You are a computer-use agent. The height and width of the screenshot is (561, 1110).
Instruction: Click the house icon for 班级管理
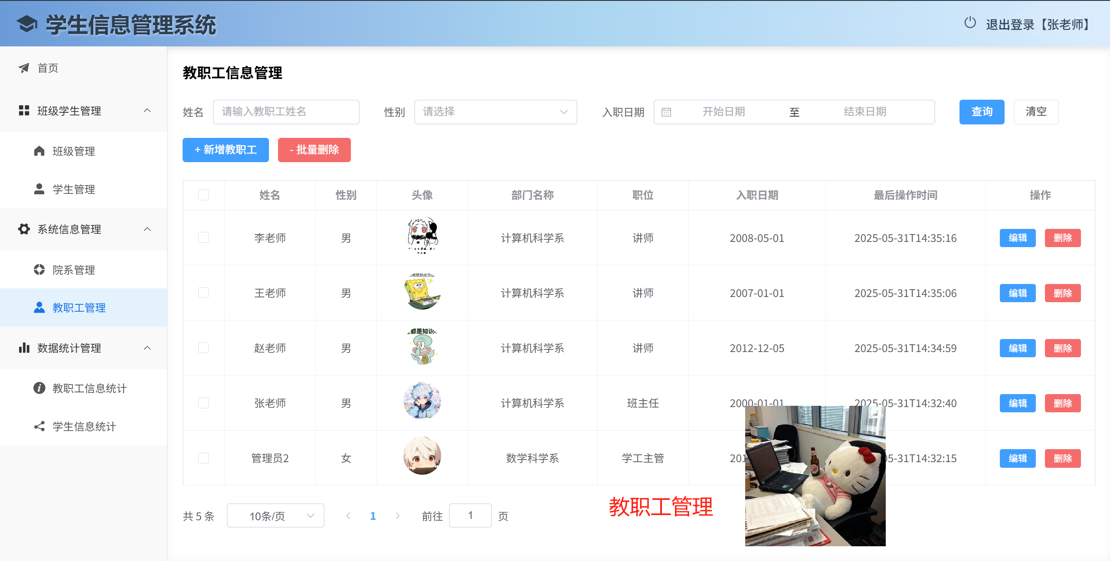point(39,151)
